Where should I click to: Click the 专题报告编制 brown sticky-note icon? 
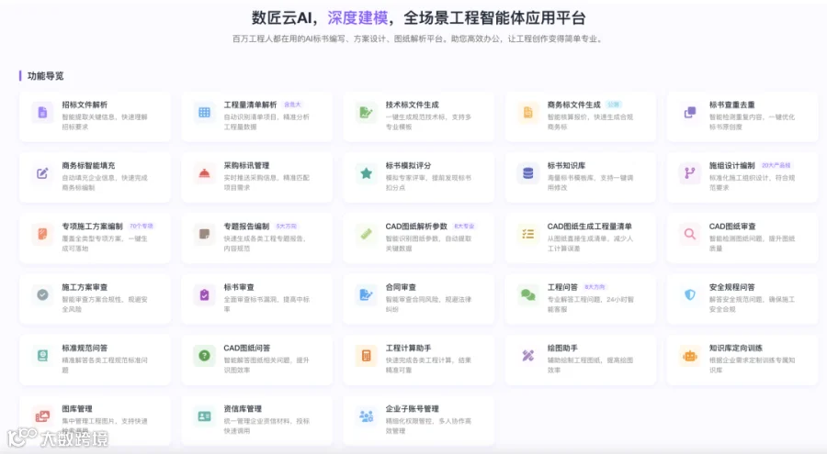(x=204, y=234)
